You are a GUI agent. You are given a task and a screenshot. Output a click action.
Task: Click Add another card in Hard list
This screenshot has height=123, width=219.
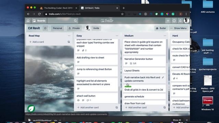(181, 108)
